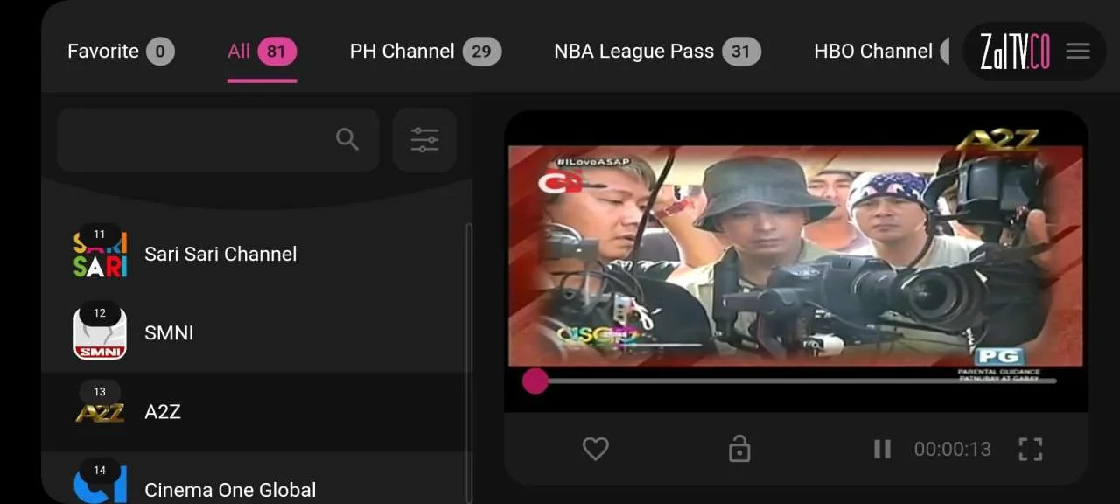Viewport: 1120px width, 504px height.
Task: Click the 81 count badge on All
Action: (x=276, y=52)
